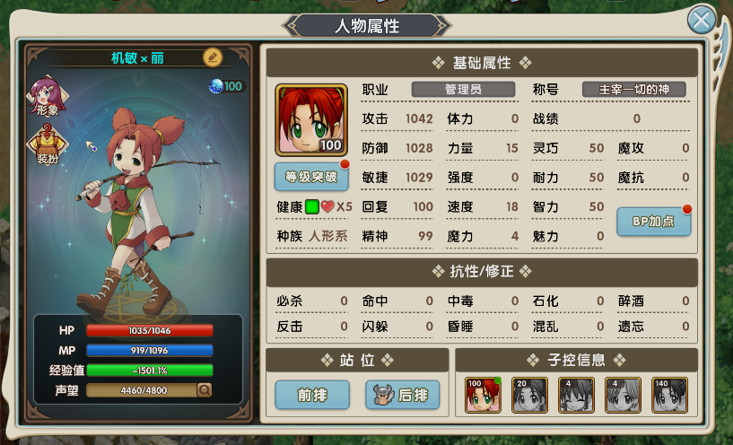Screen dimensions: 733x445
Task: Select the level 100 sub-character portrait
Action: click(483, 396)
